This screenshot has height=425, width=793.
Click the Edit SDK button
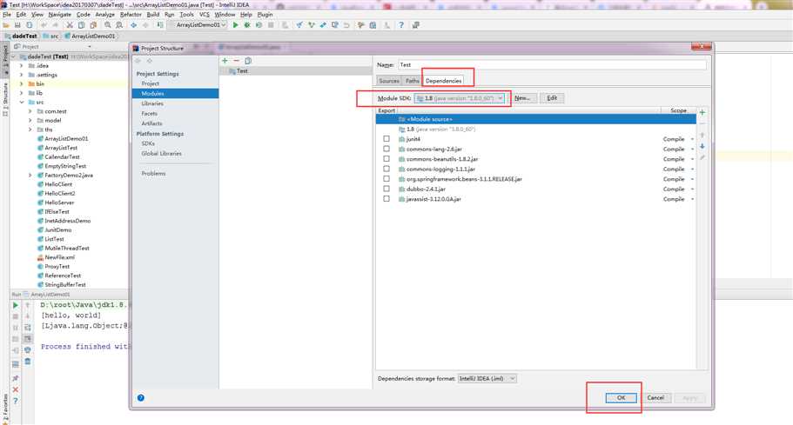click(x=552, y=98)
